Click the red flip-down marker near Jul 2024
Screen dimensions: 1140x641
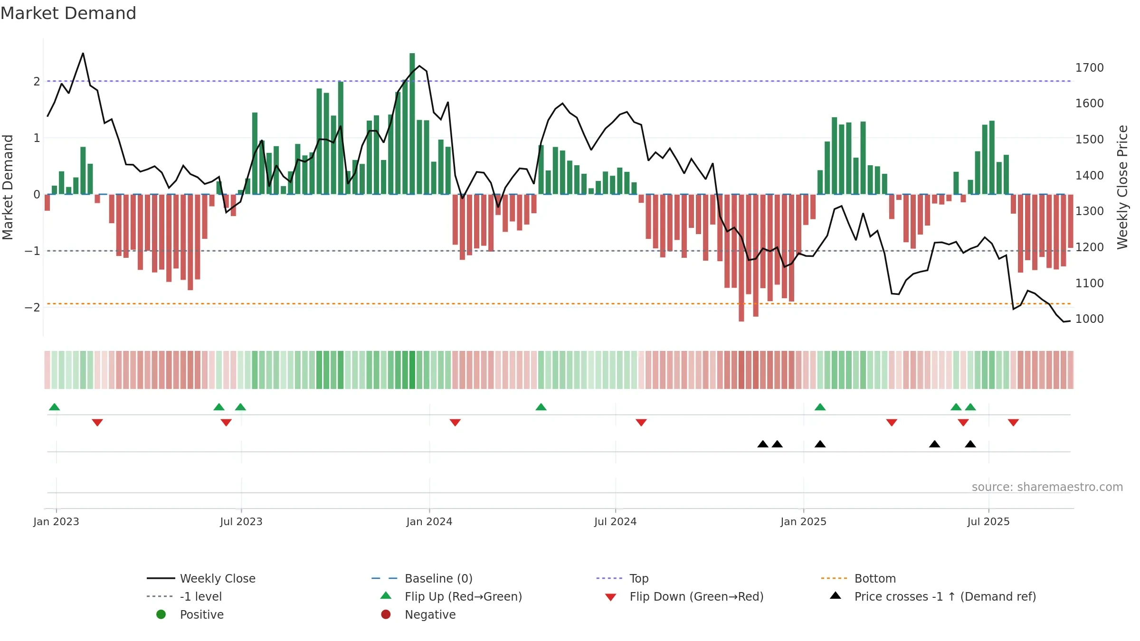click(x=641, y=423)
